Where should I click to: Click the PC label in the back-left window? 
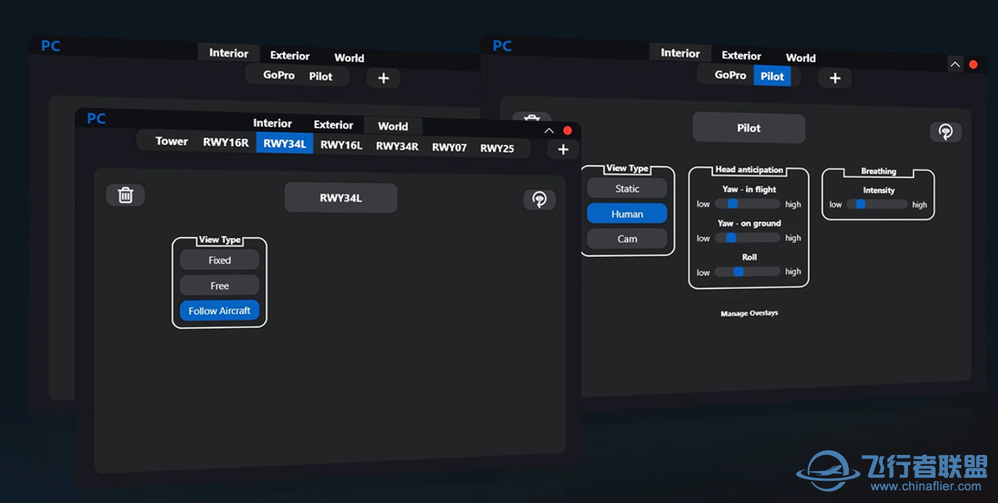click(51, 46)
